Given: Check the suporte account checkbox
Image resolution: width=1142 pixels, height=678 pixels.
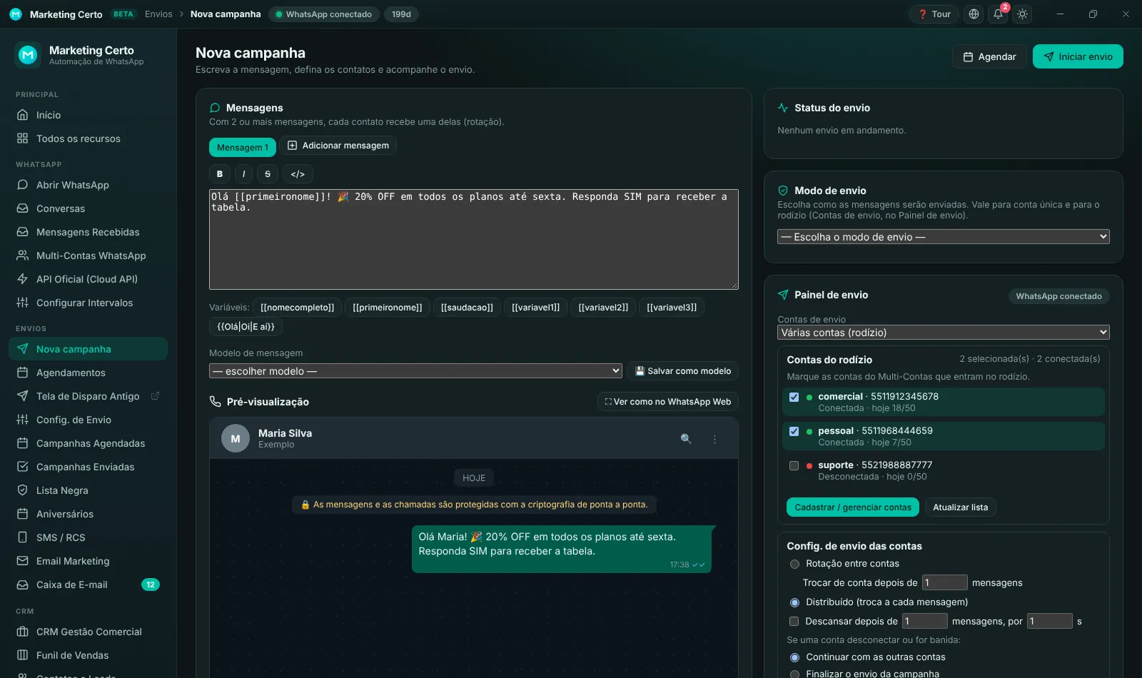Looking at the screenshot, I should point(794,465).
